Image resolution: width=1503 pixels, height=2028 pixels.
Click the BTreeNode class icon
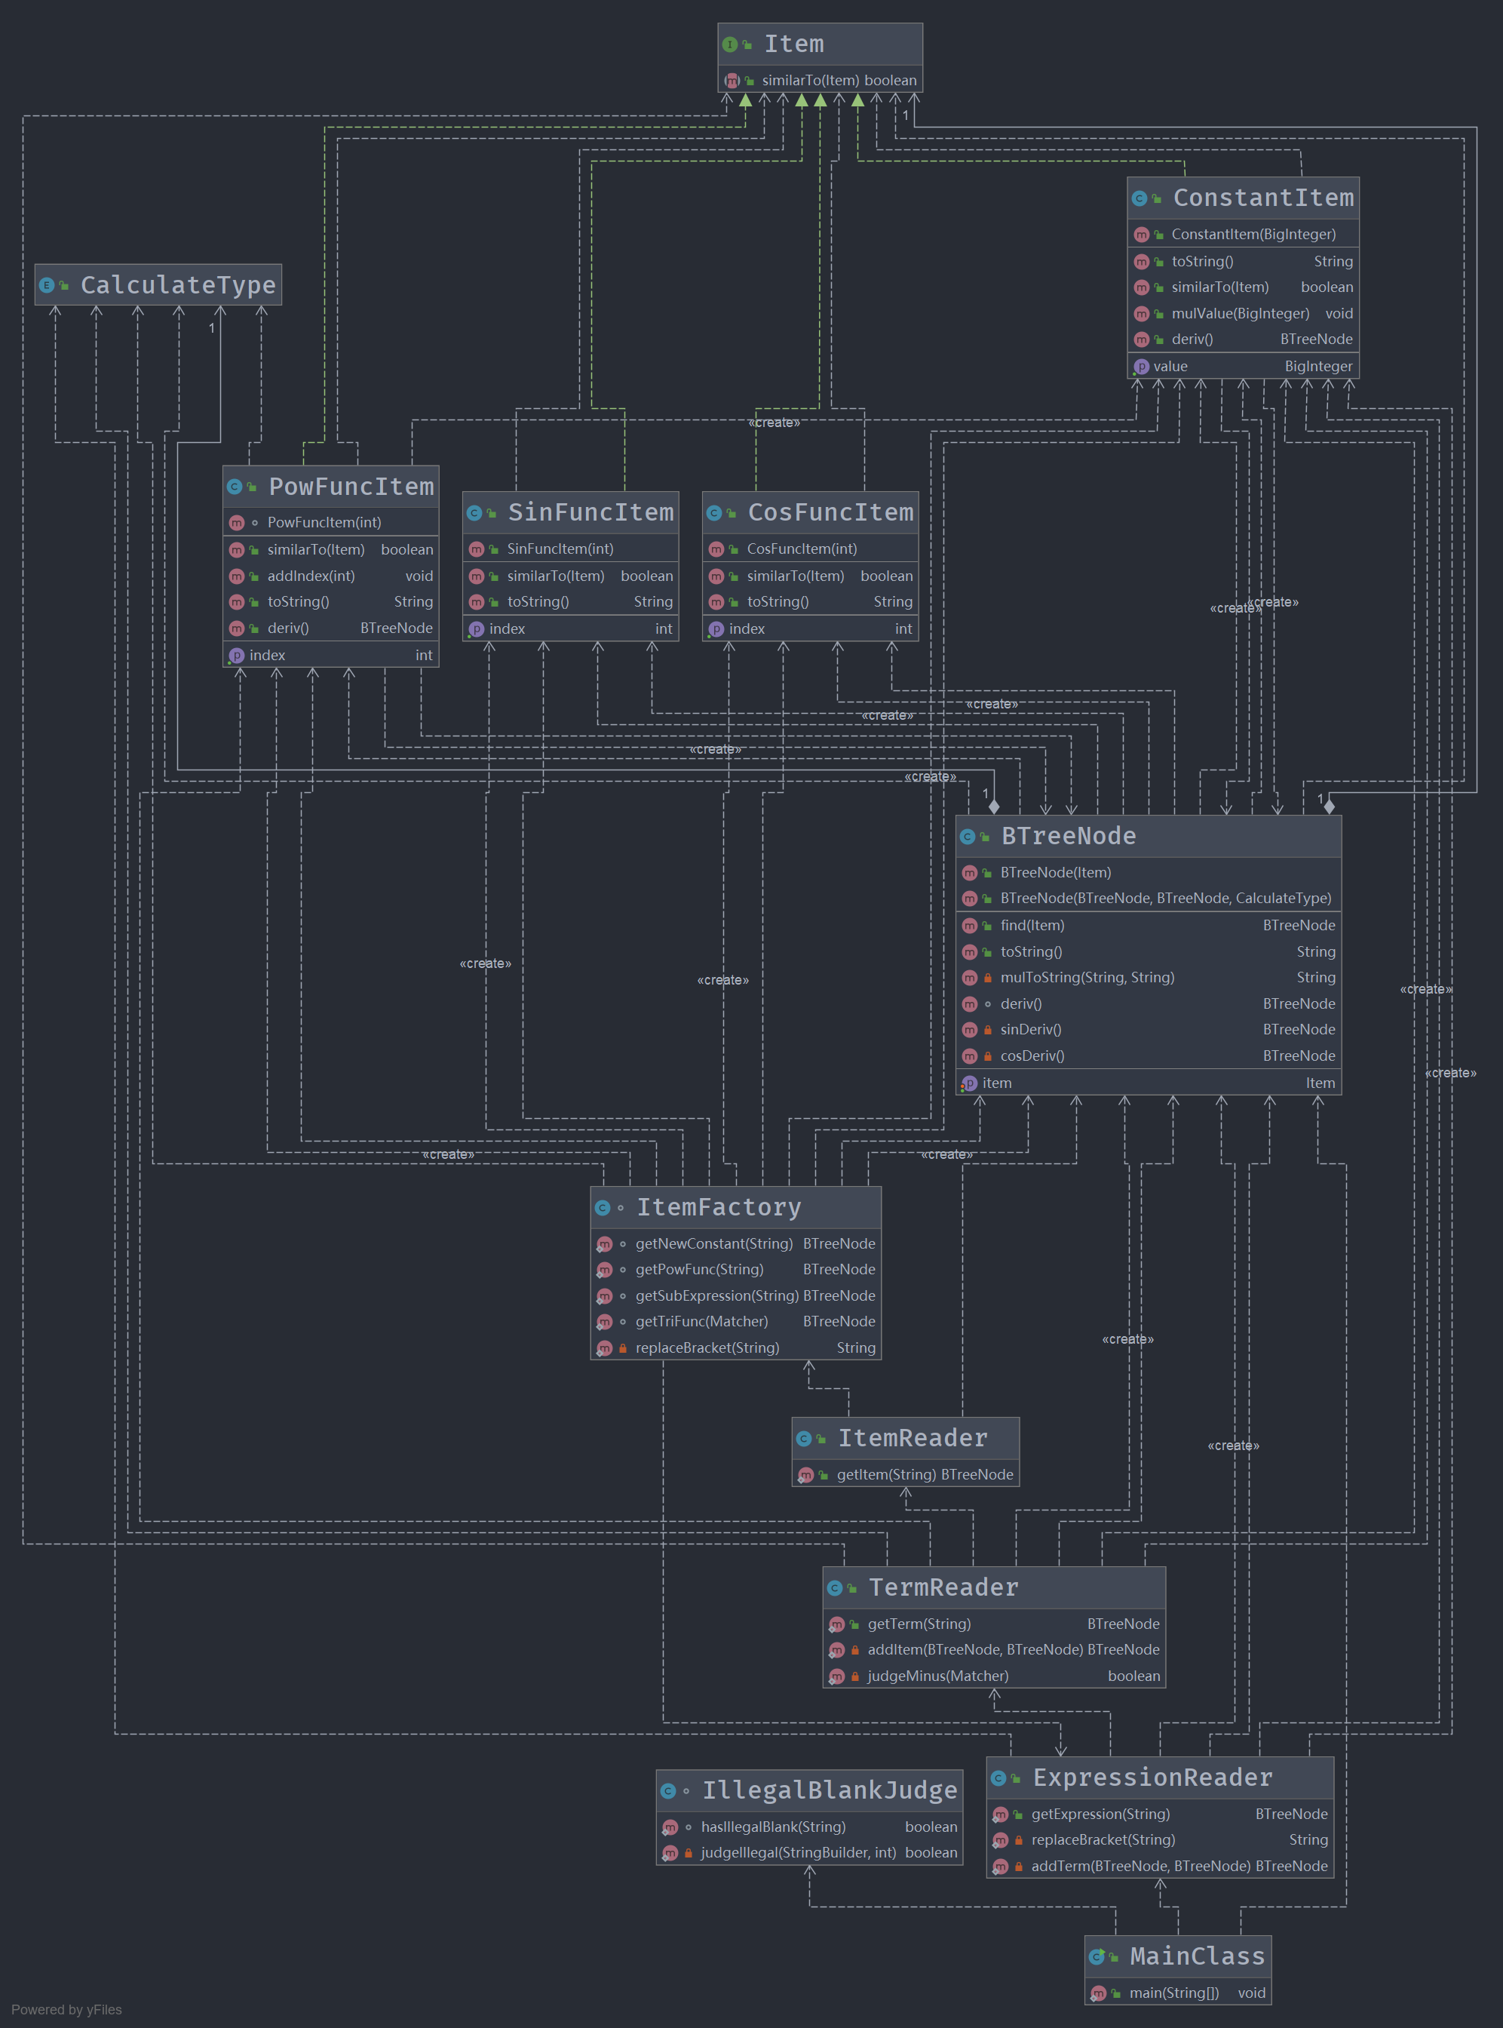click(968, 837)
